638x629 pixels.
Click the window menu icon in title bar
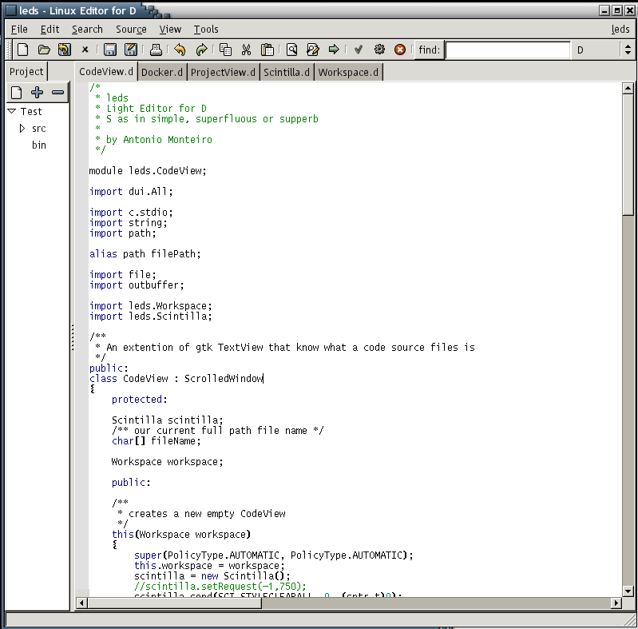[x=11, y=10]
